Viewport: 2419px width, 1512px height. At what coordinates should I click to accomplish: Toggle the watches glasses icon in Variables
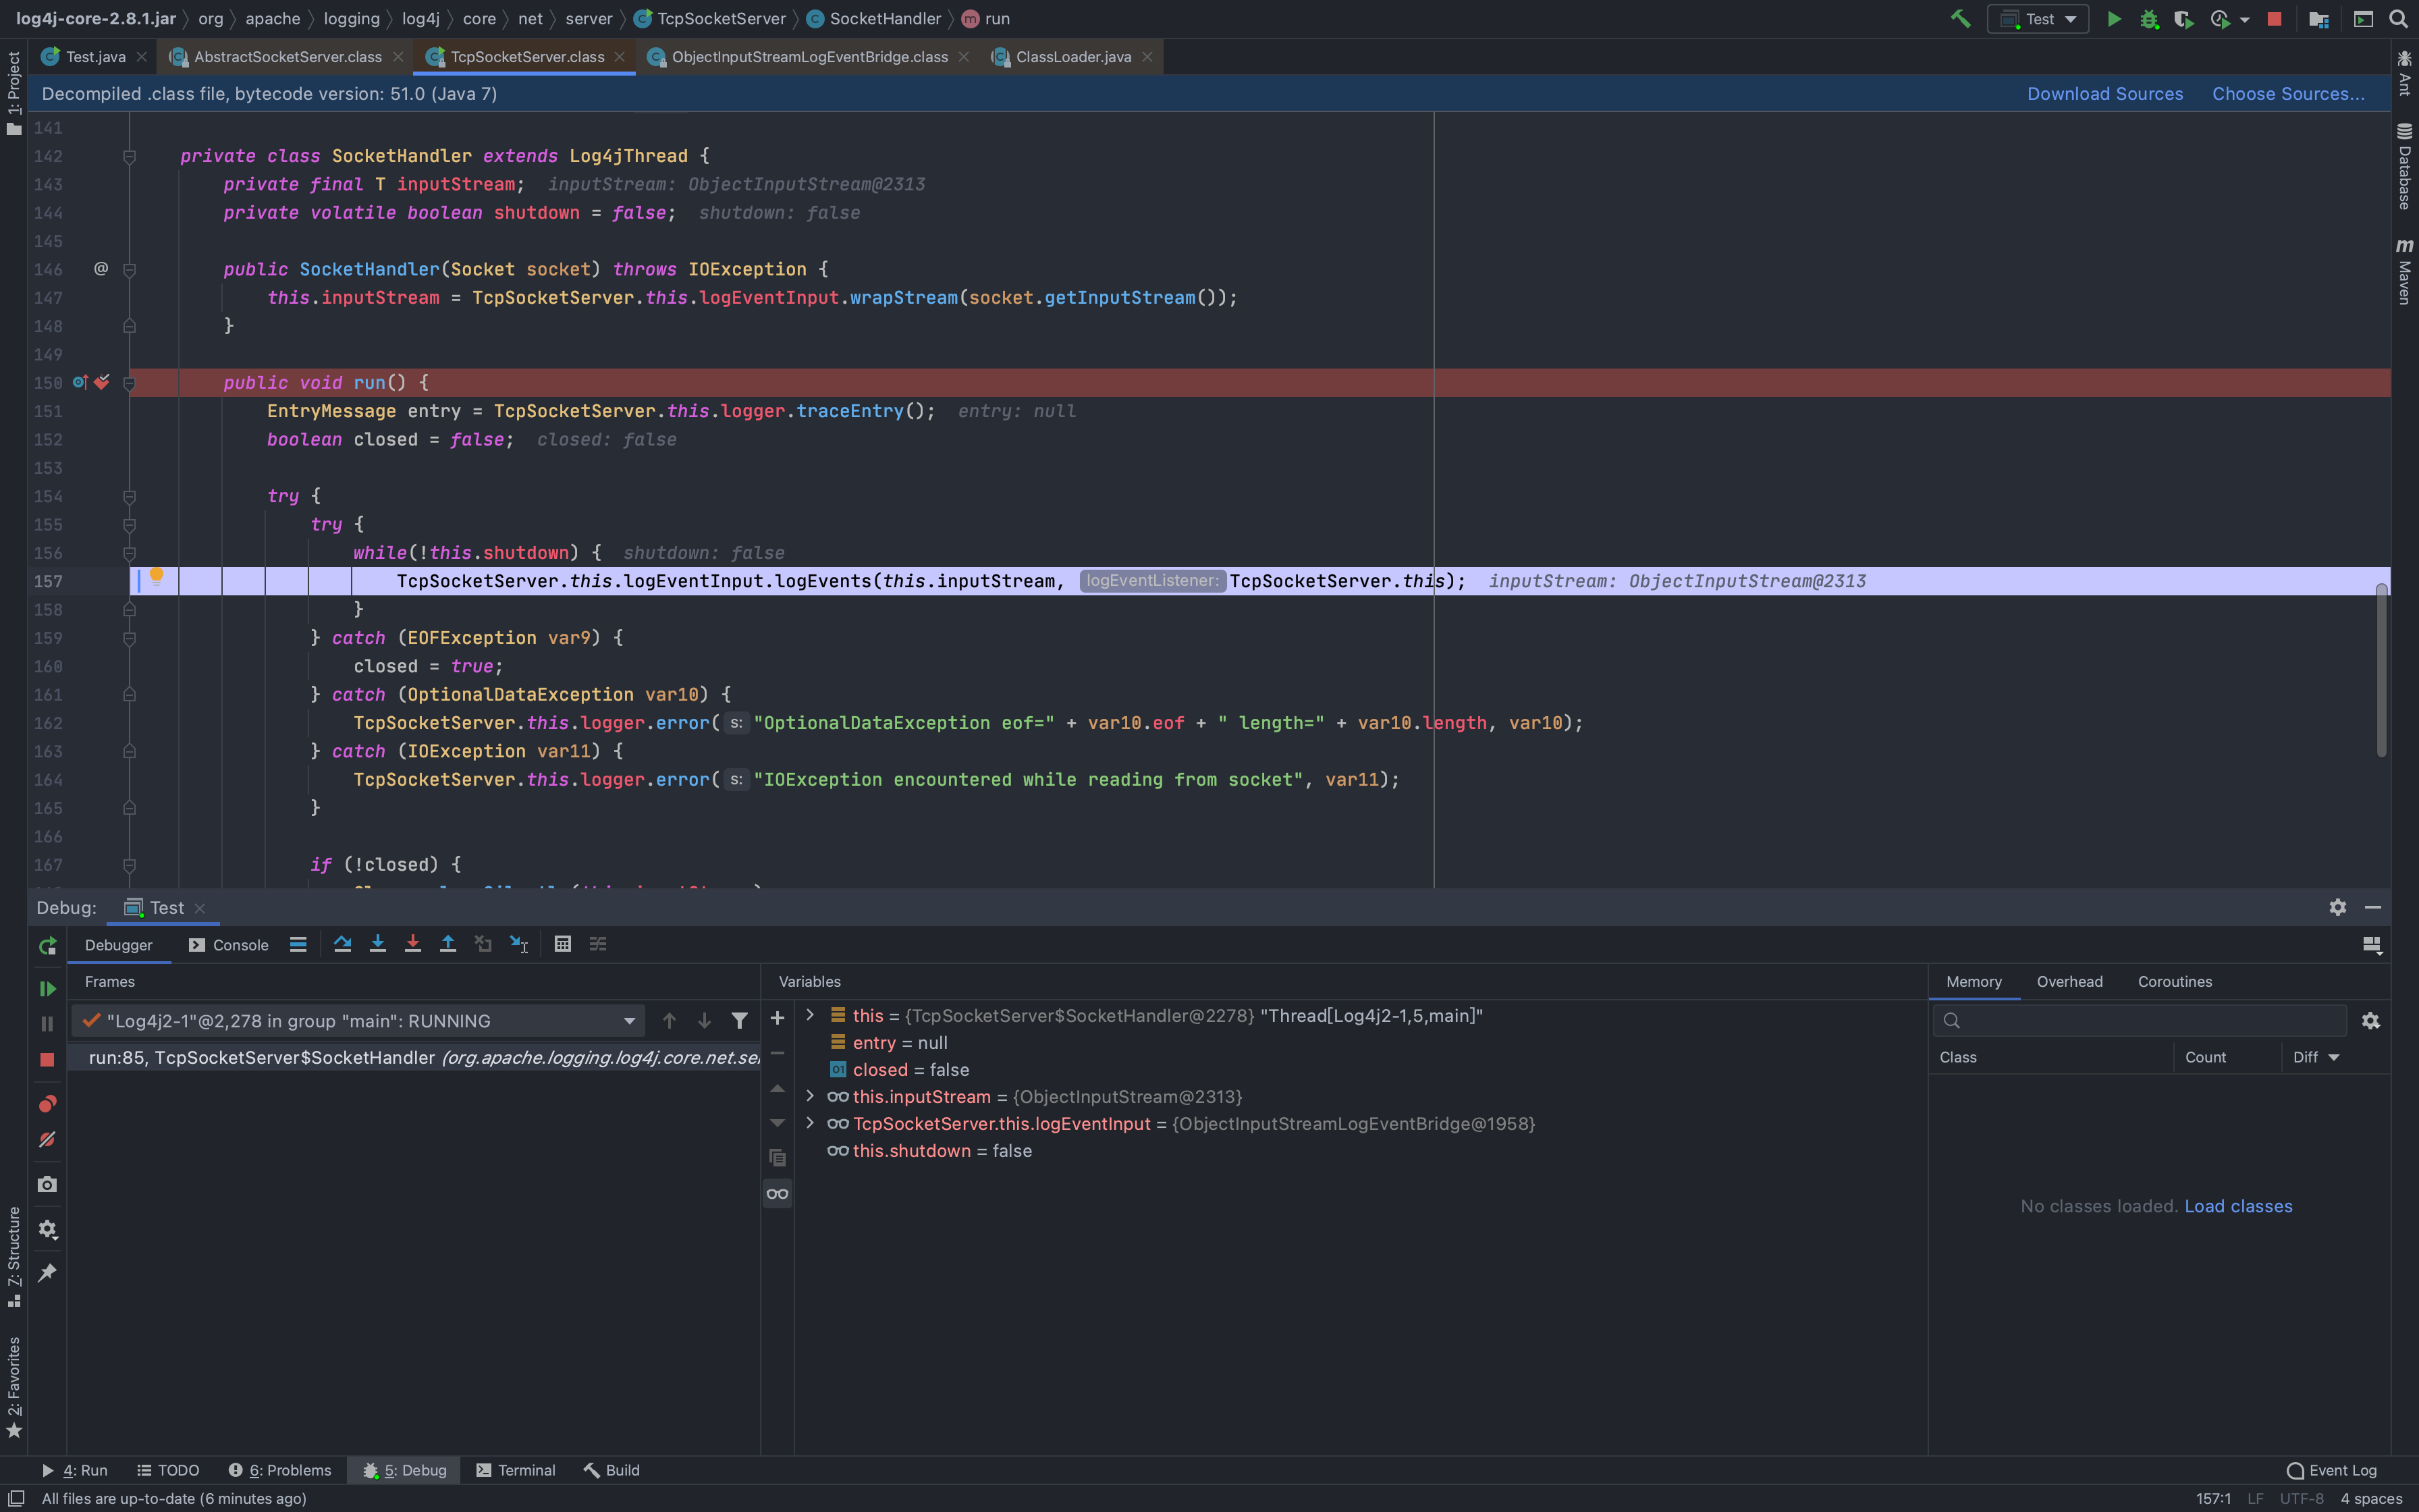click(x=777, y=1194)
